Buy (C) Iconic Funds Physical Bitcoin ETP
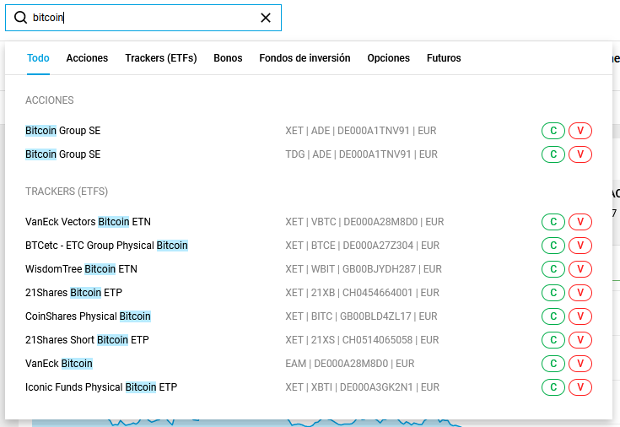 point(553,387)
